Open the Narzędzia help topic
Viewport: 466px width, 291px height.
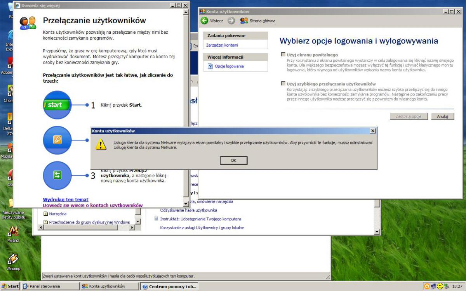click(x=58, y=214)
